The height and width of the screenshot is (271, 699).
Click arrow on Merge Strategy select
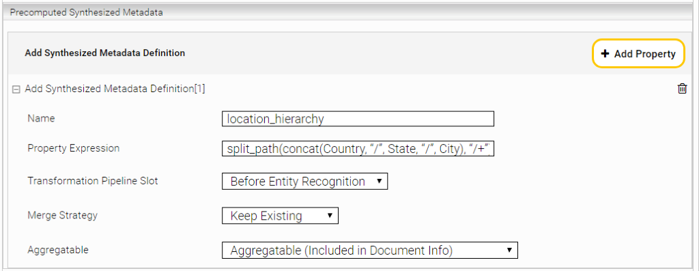[330, 216]
